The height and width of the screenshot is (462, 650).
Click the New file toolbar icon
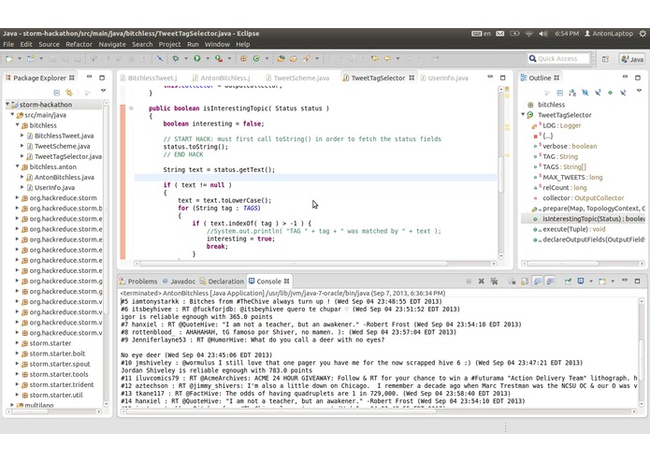9,59
